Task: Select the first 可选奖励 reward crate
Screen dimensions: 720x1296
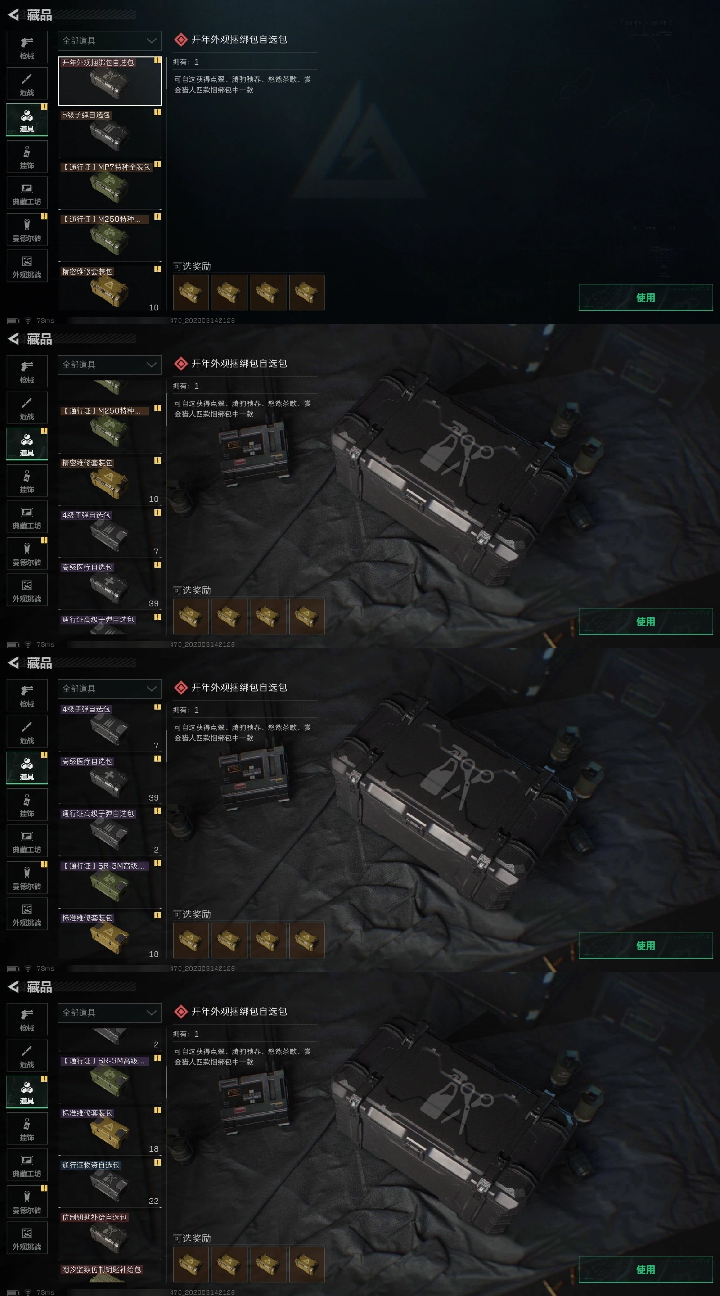Action: [191, 292]
